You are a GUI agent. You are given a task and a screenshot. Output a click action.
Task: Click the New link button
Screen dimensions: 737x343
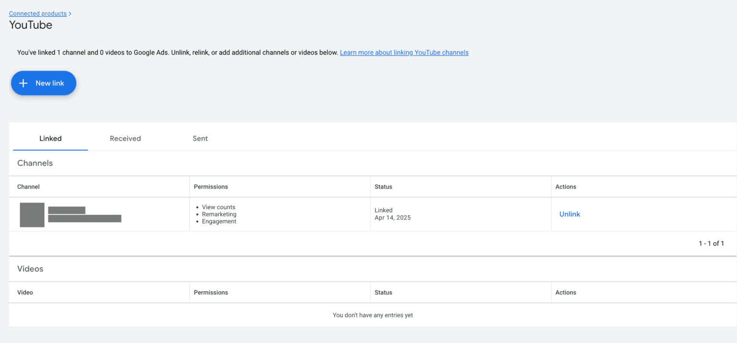pos(44,83)
